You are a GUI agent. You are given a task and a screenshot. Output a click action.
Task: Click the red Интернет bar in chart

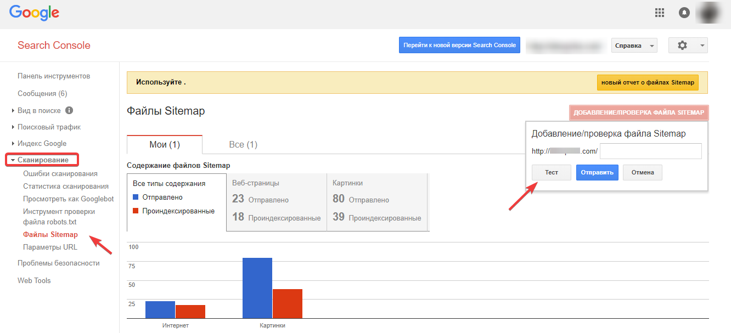tap(190, 312)
